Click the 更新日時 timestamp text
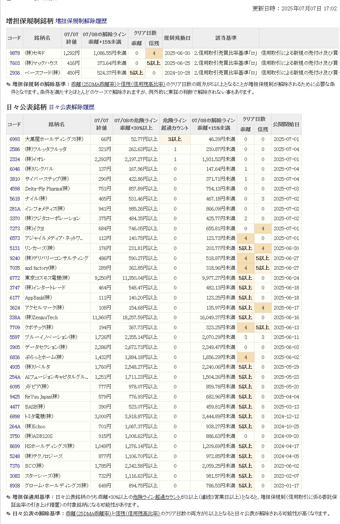 [294, 8]
